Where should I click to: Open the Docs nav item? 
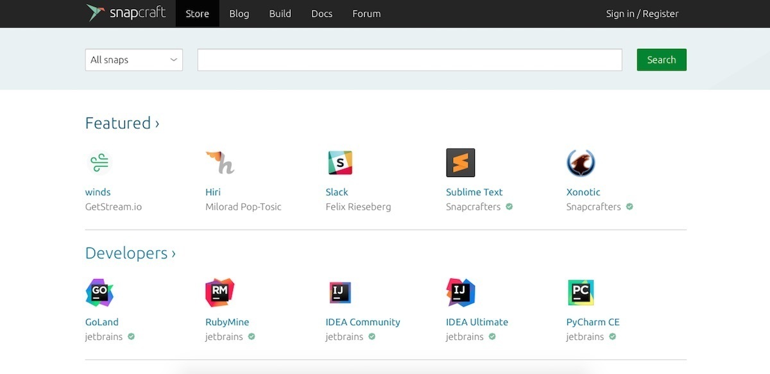[321, 13]
